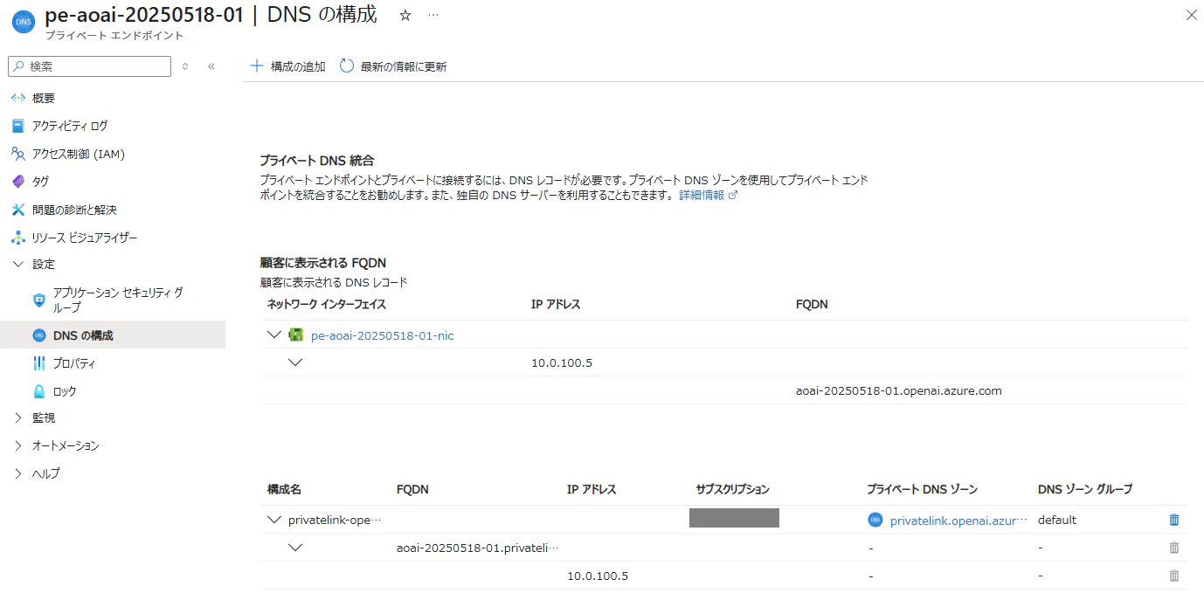The width and height of the screenshot is (1204, 607).
Task: Add a configuration with 構成の追加
Action: pyautogui.click(x=287, y=66)
